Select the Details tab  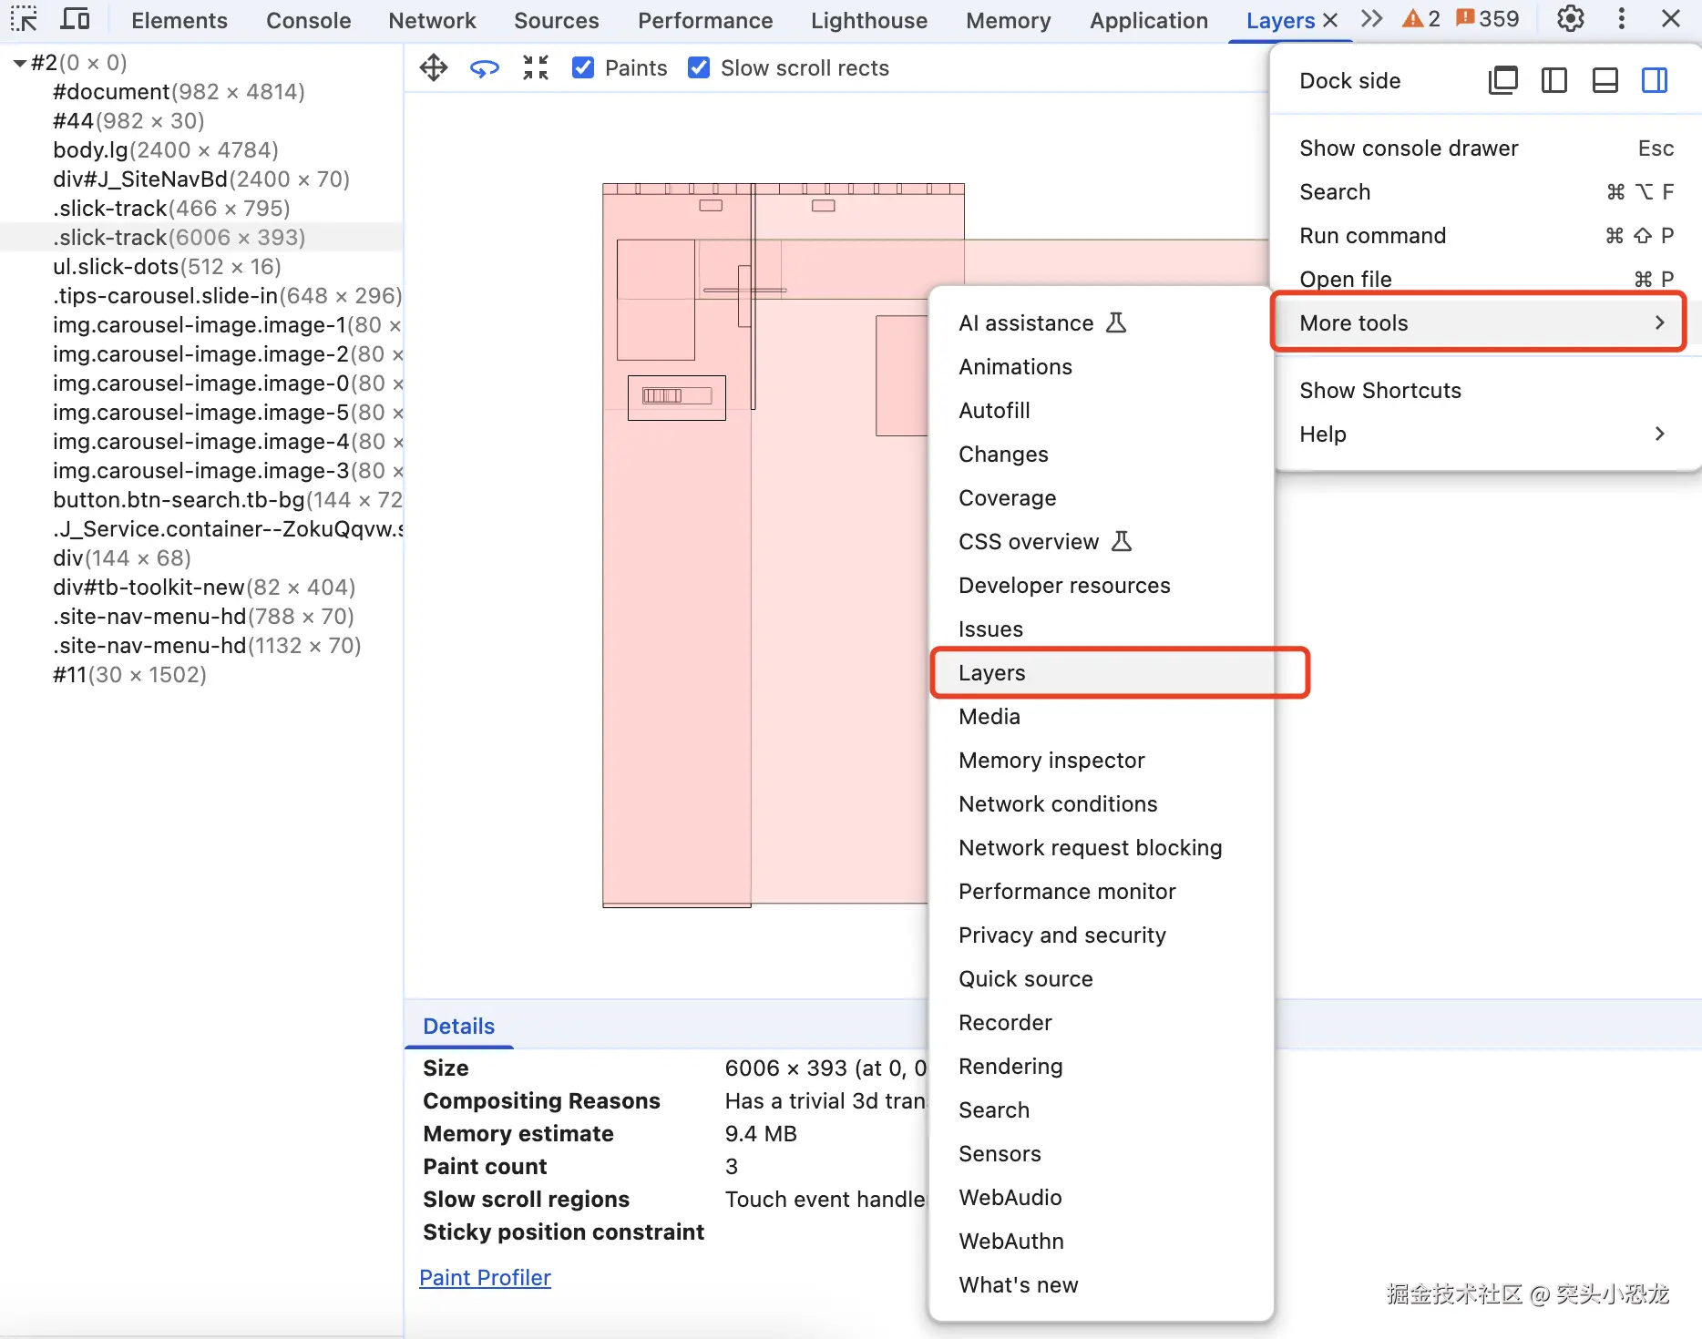point(459,1027)
